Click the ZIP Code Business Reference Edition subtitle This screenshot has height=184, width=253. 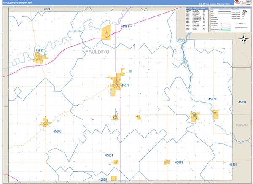214,4
